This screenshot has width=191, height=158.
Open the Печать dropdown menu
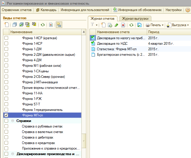pos(155,25)
